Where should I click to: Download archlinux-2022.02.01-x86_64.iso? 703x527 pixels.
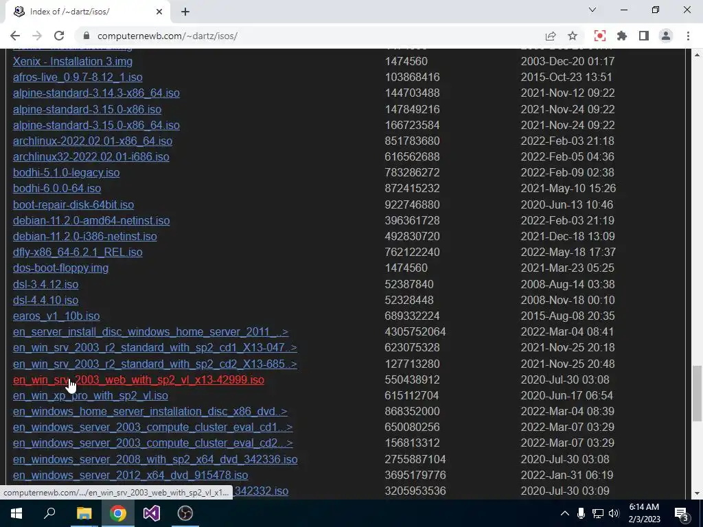tap(93, 141)
